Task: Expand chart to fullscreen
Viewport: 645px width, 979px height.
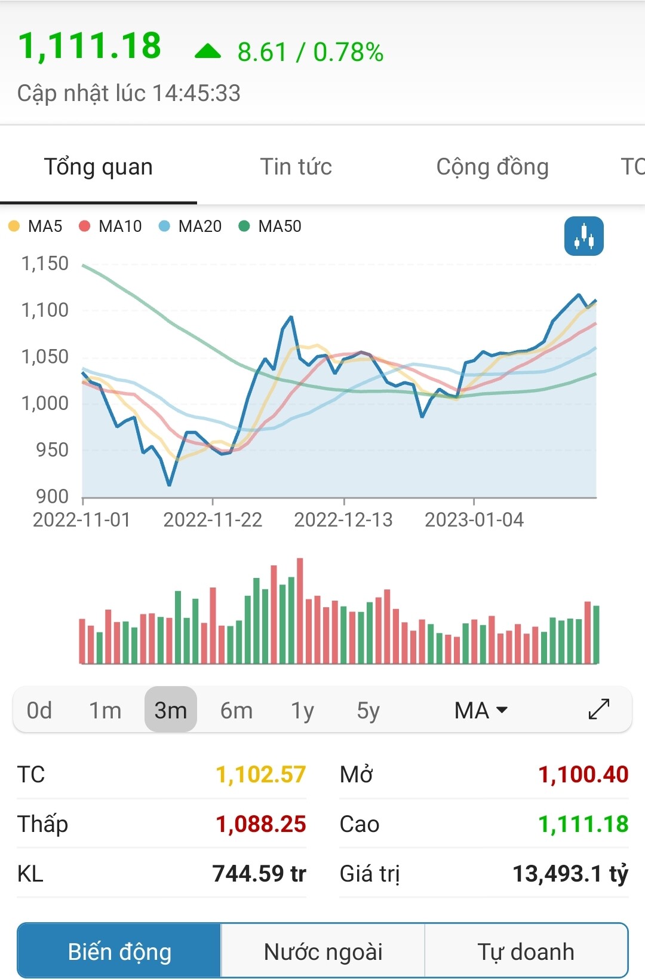Action: (598, 709)
